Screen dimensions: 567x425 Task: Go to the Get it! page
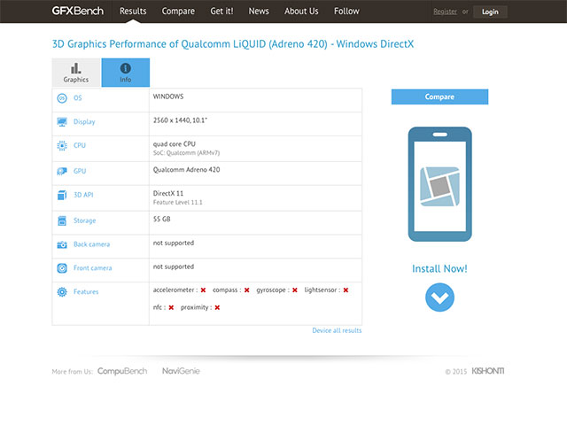click(221, 12)
